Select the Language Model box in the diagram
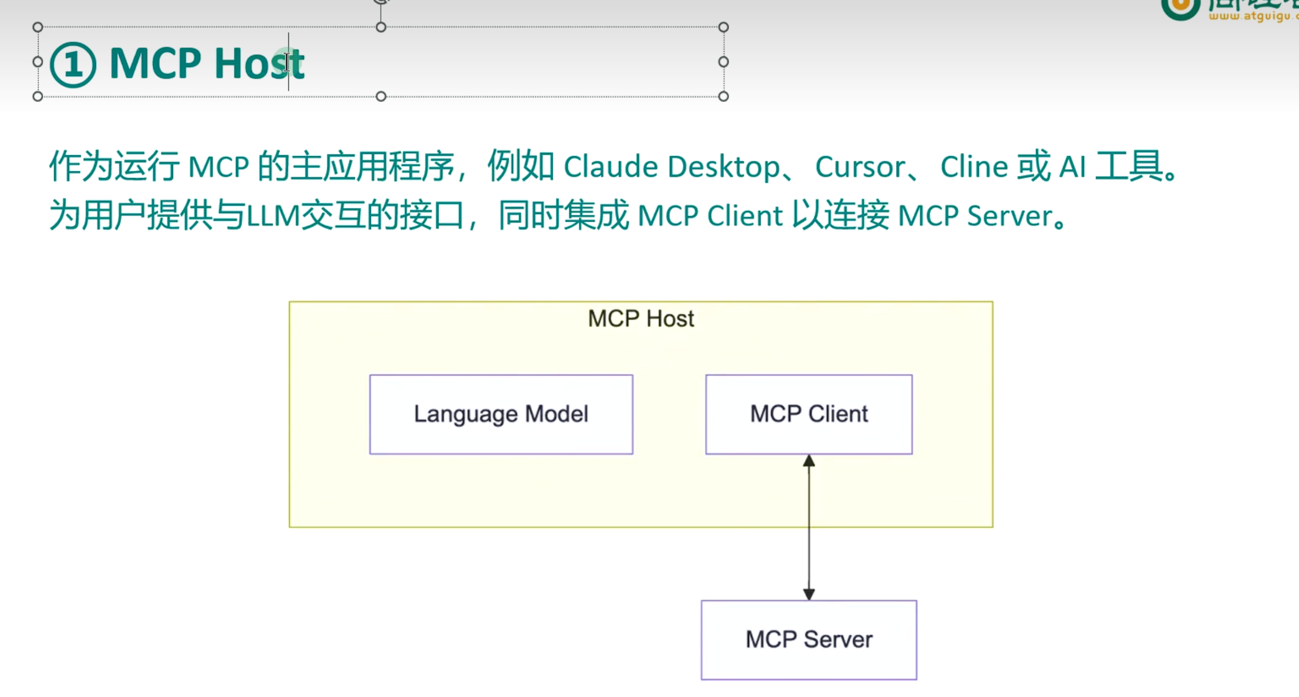The height and width of the screenshot is (697, 1299). coord(501,414)
